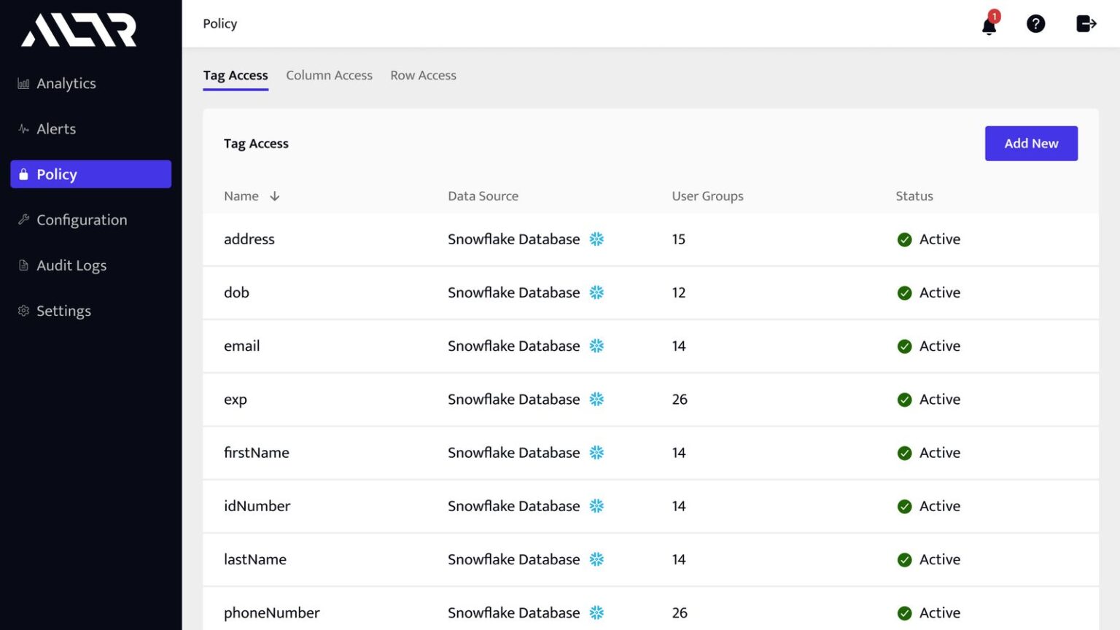This screenshot has width=1120, height=630.
Task: Click the logout icon in header
Action: tap(1086, 24)
